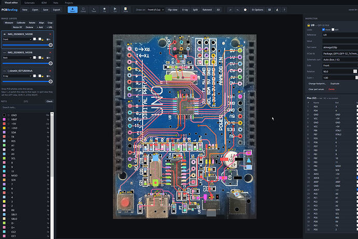The height and width of the screenshot is (239, 358).
Task: Remove layer IMG_20260613_141200 with red X
Action: (50, 34)
